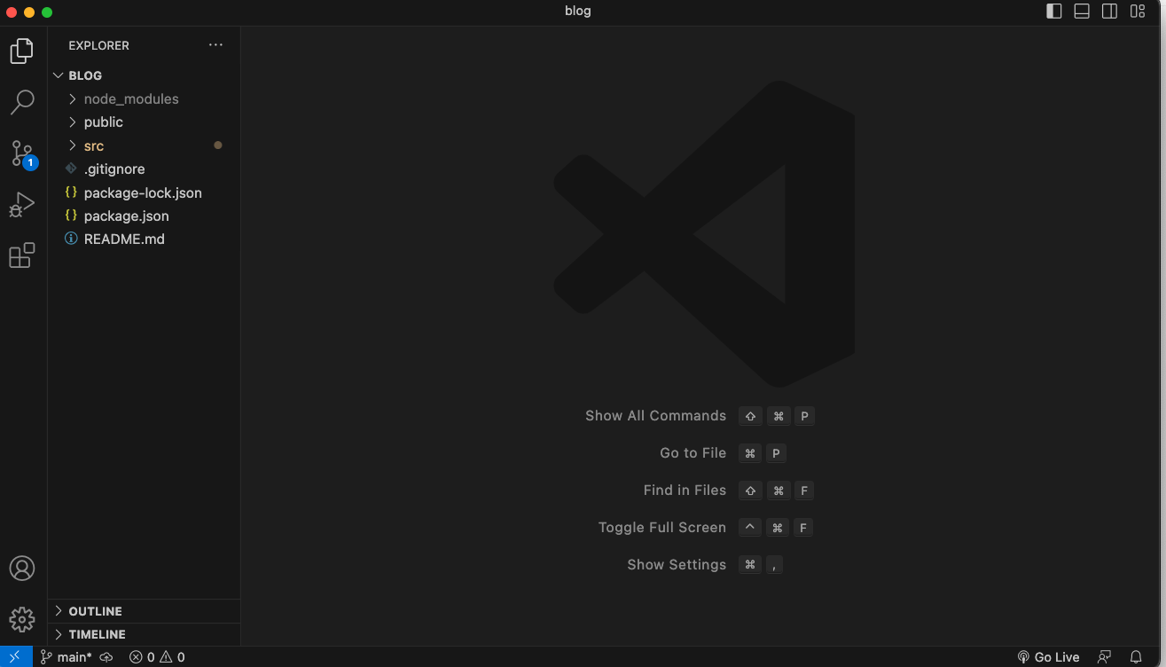Toggle the bottom panel layout icon
The width and height of the screenshot is (1166, 667).
(1082, 12)
